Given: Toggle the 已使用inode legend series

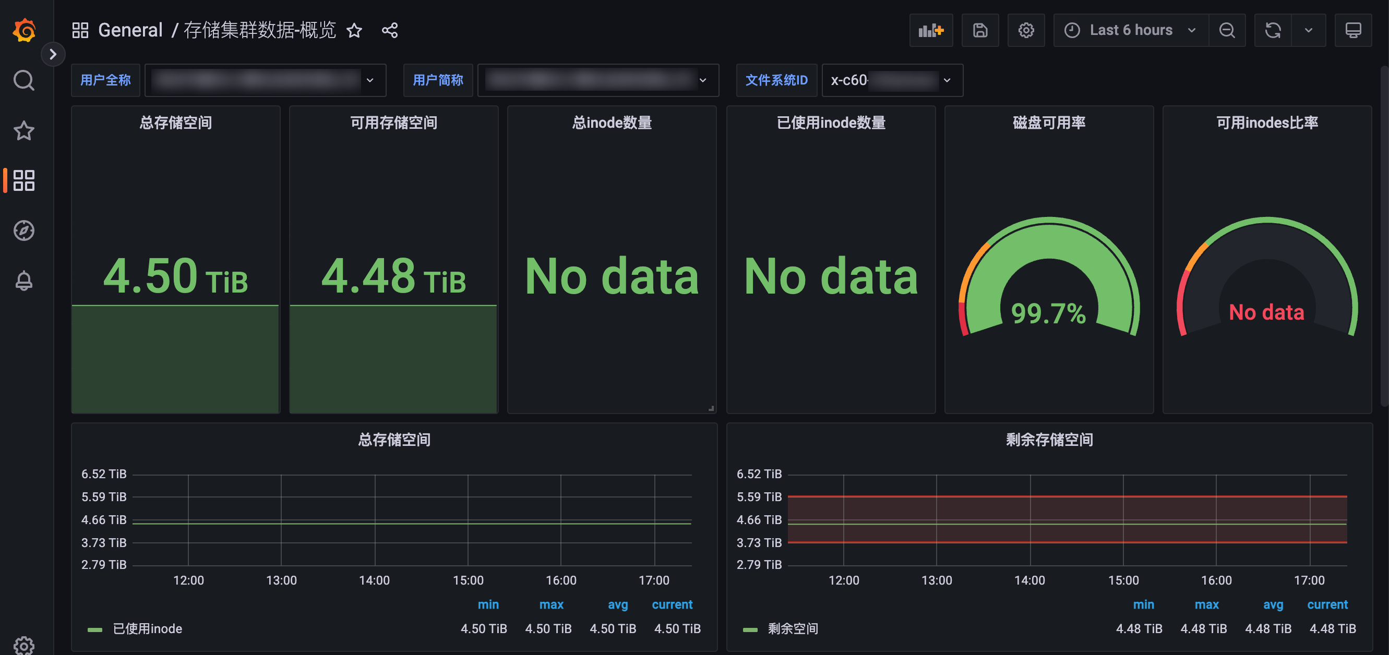Looking at the screenshot, I should tap(147, 628).
